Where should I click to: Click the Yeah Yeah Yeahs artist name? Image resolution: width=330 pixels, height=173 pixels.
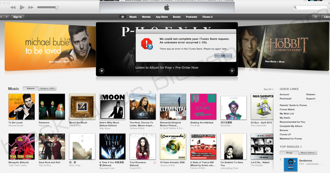[18, 166]
